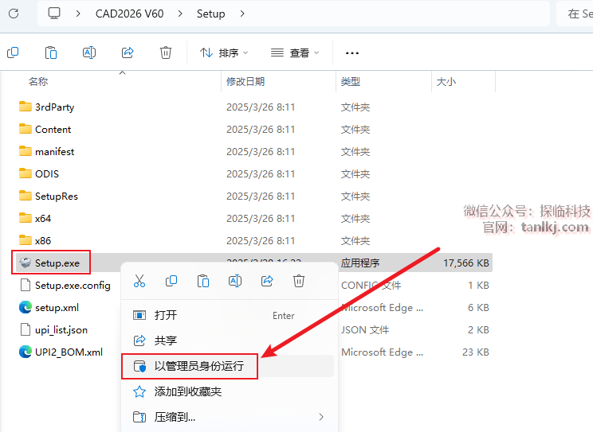This screenshot has height=432, width=593.
Task: Sort by the 大小 column header
Action: coord(446,82)
